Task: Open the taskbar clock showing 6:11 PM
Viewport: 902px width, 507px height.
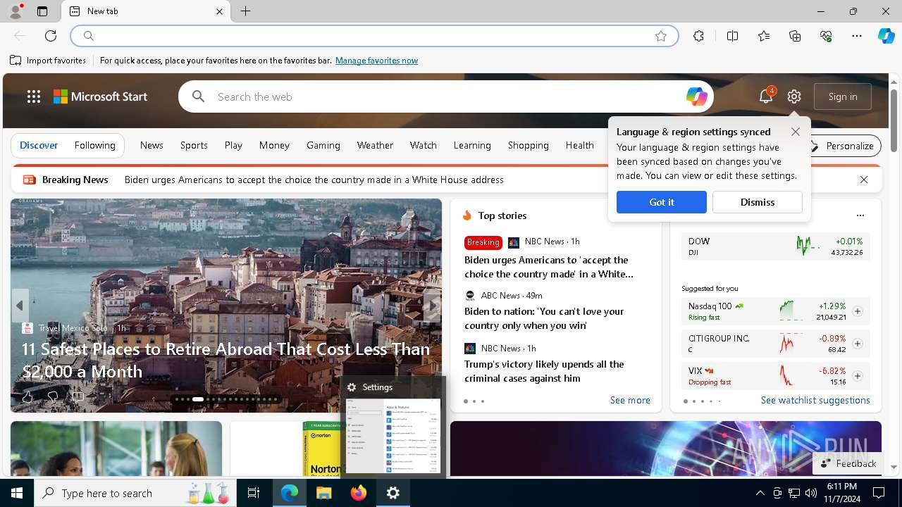Action: 841,493
